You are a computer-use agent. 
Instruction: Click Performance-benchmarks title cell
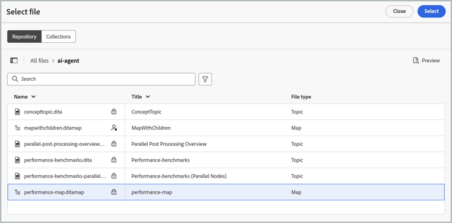160,160
